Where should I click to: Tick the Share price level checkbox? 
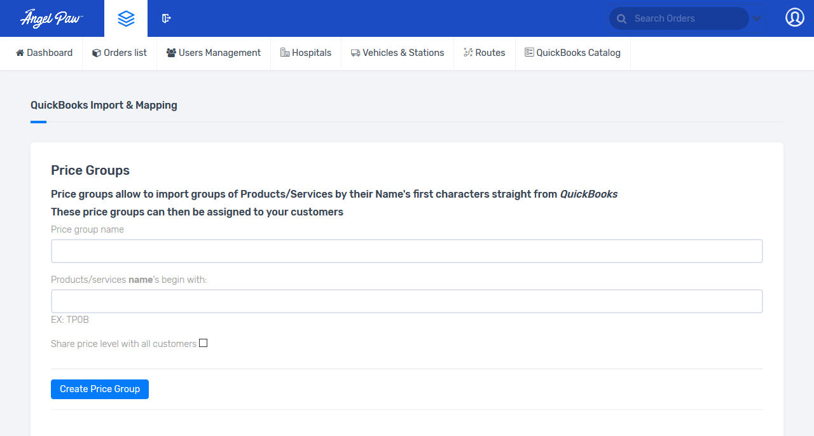click(203, 343)
